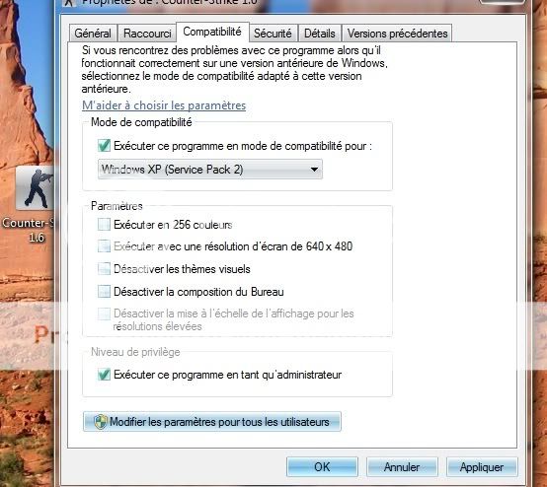Uncheck run as administrateur checkbox
The height and width of the screenshot is (487, 547).
point(104,375)
